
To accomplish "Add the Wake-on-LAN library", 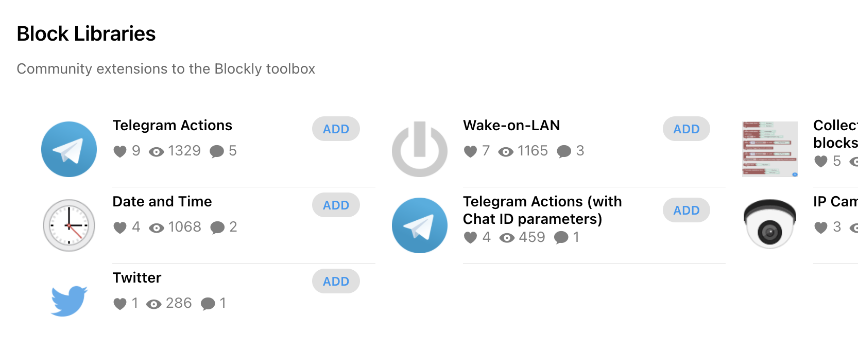I will pyautogui.click(x=686, y=129).
